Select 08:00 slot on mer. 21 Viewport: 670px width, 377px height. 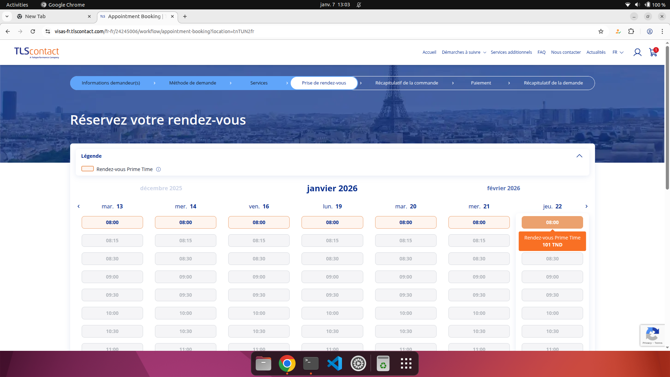click(479, 222)
